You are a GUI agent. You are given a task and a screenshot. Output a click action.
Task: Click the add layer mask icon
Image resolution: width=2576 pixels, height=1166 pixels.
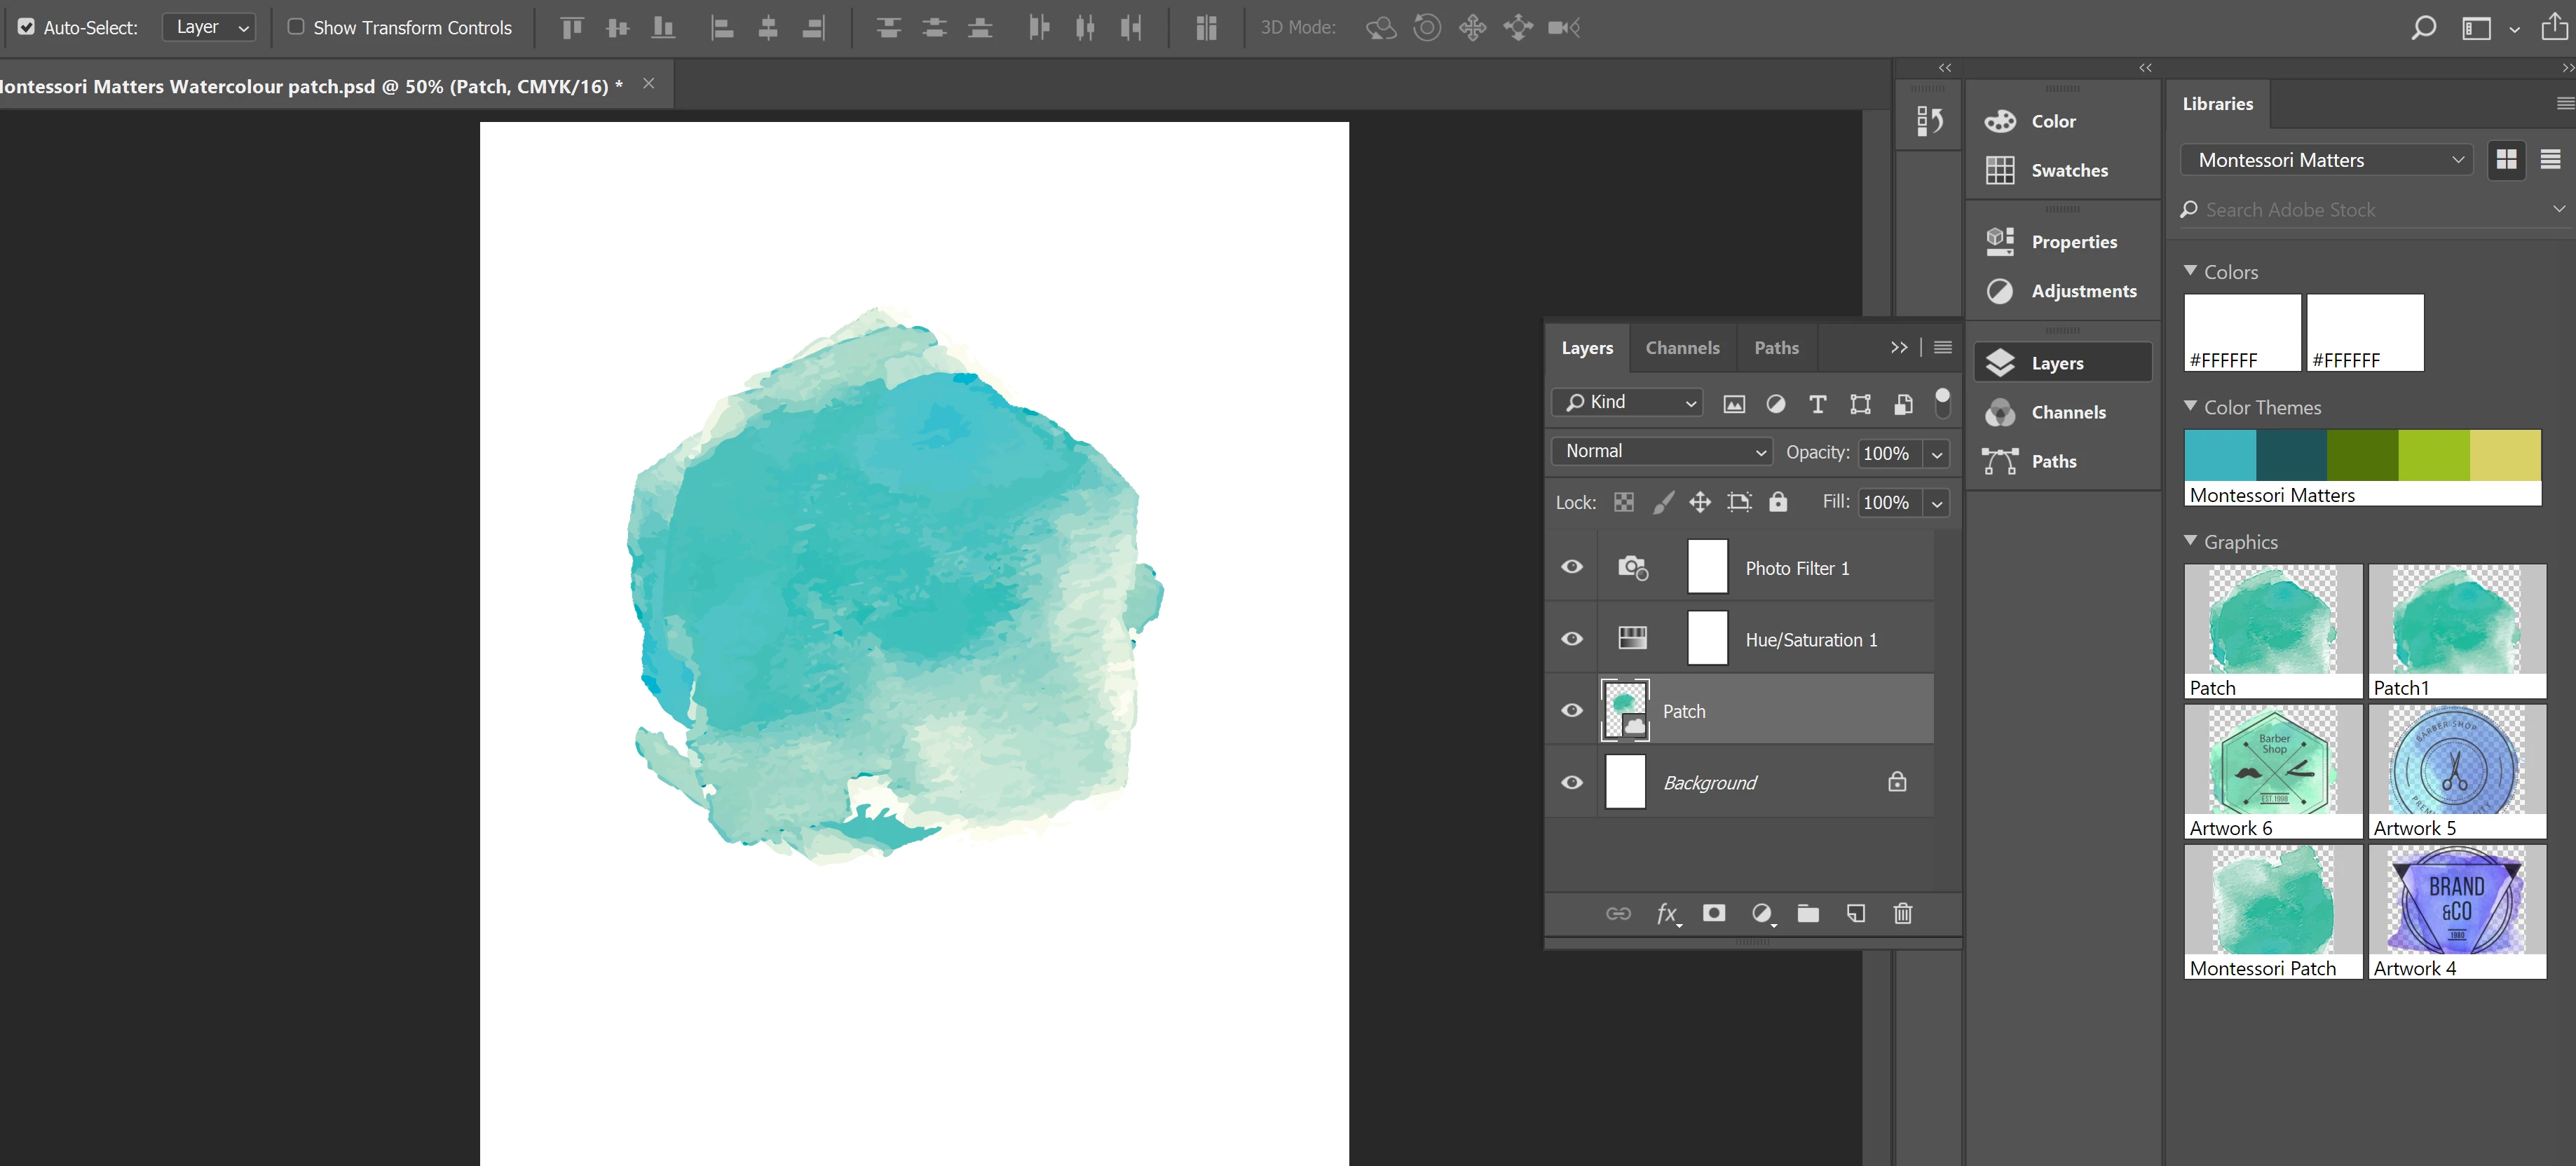[1714, 913]
